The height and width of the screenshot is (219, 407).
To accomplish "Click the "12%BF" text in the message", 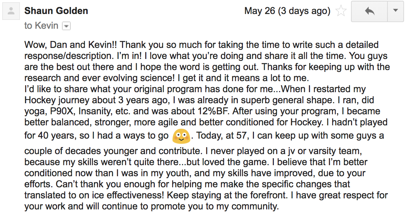I will pos(213,111).
